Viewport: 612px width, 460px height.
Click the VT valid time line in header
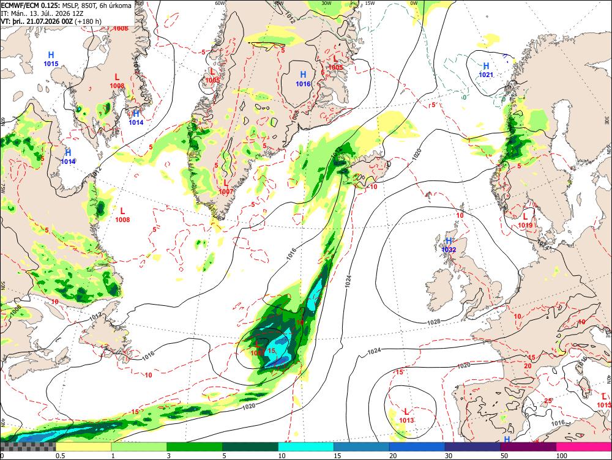(x=51, y=21)
